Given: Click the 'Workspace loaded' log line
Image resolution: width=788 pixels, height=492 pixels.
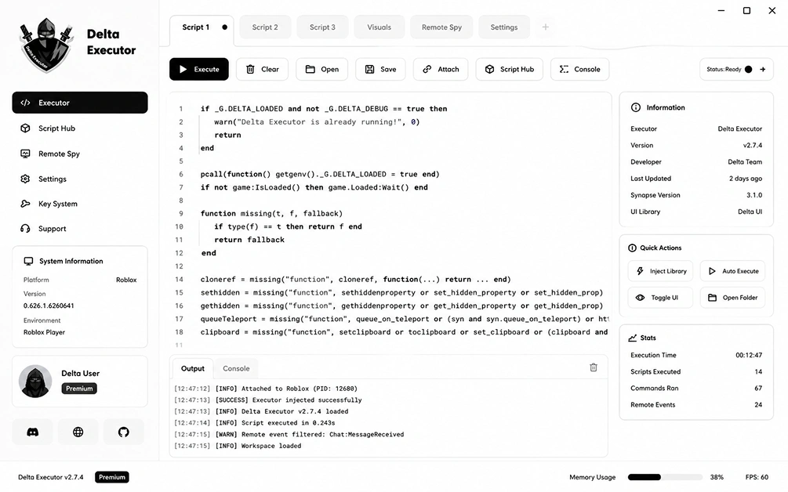Looking at the screenshot, I should tap(238, 446).
